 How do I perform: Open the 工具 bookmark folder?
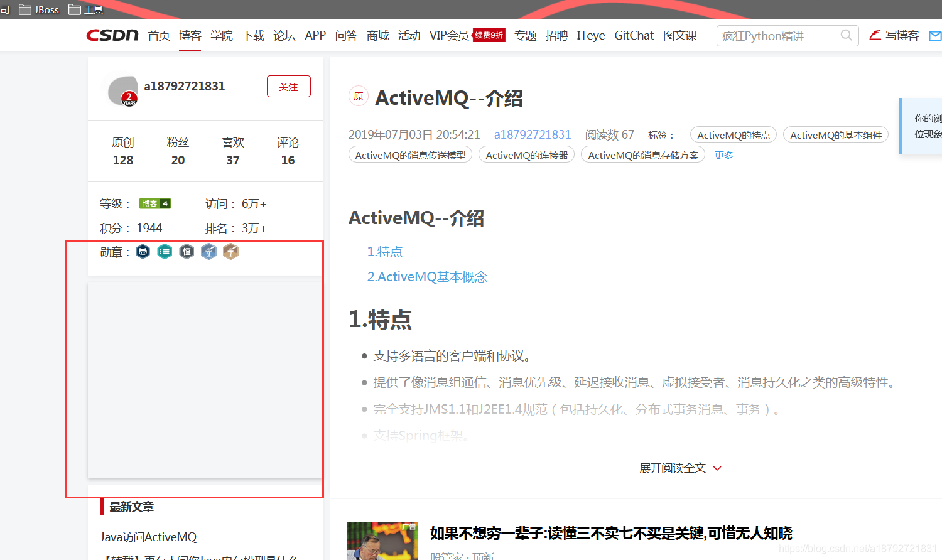click(86, 9)
